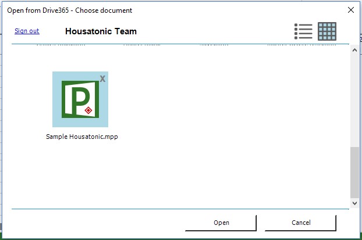Remove Sample Housatonic.mpp with gray X
This screenshot has width=362, height=240.
click(x=102, y=79)
